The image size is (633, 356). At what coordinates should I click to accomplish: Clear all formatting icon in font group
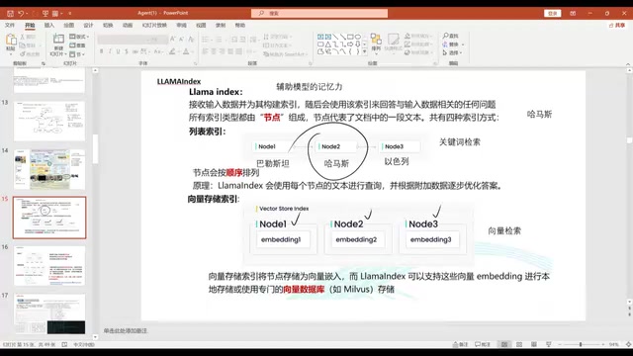pos(191,40)
